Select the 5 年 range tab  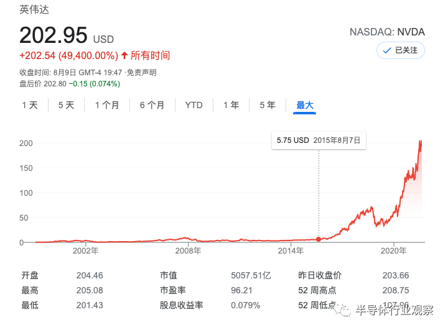pyautogui.click(x=268, y=105)
